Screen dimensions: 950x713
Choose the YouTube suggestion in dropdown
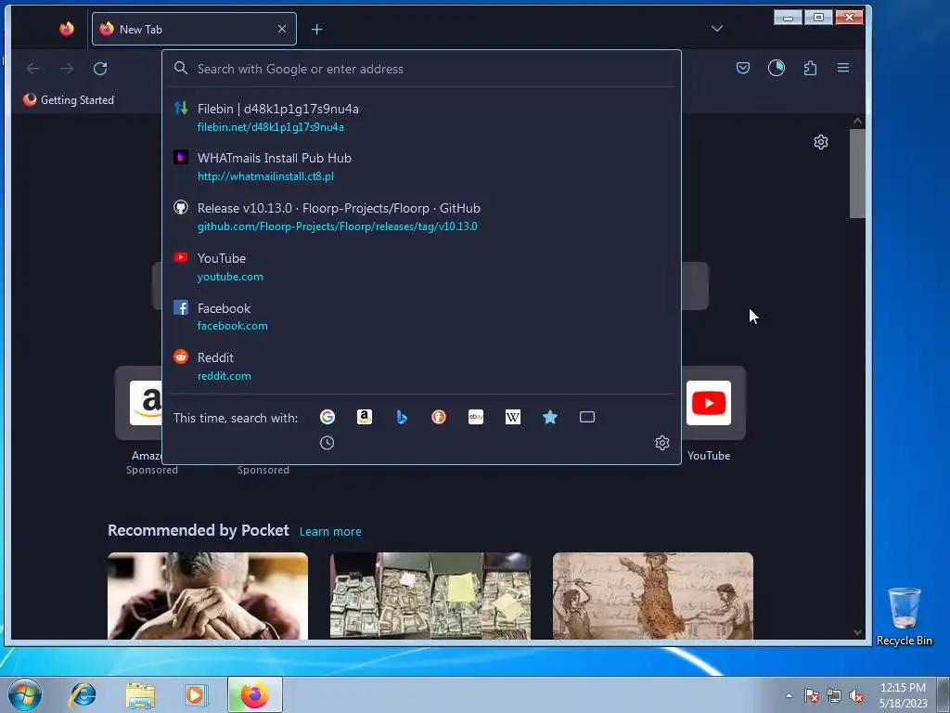(x=421, y=266)
